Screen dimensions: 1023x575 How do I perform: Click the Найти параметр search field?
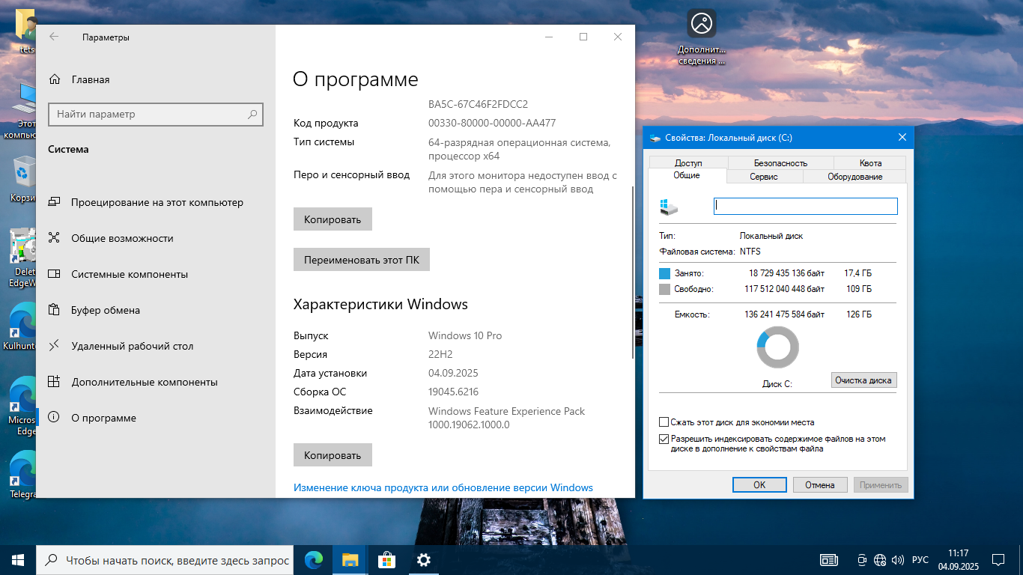point(157,115)
